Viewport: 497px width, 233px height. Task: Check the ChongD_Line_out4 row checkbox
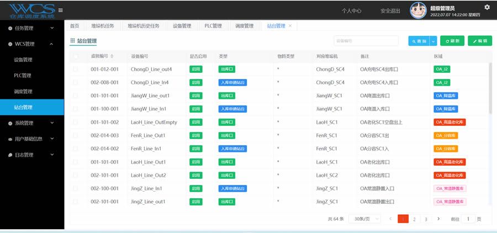tap(76, 69)
